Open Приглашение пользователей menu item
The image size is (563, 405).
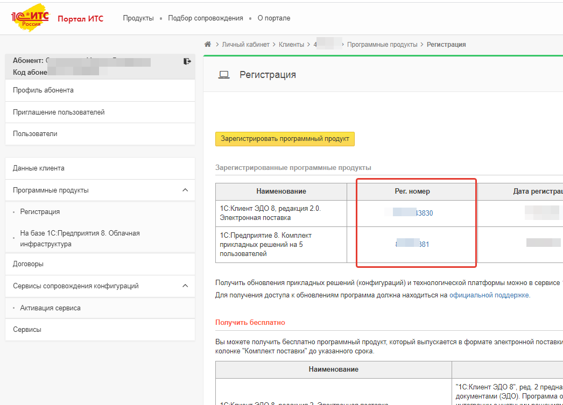[100, 112]
